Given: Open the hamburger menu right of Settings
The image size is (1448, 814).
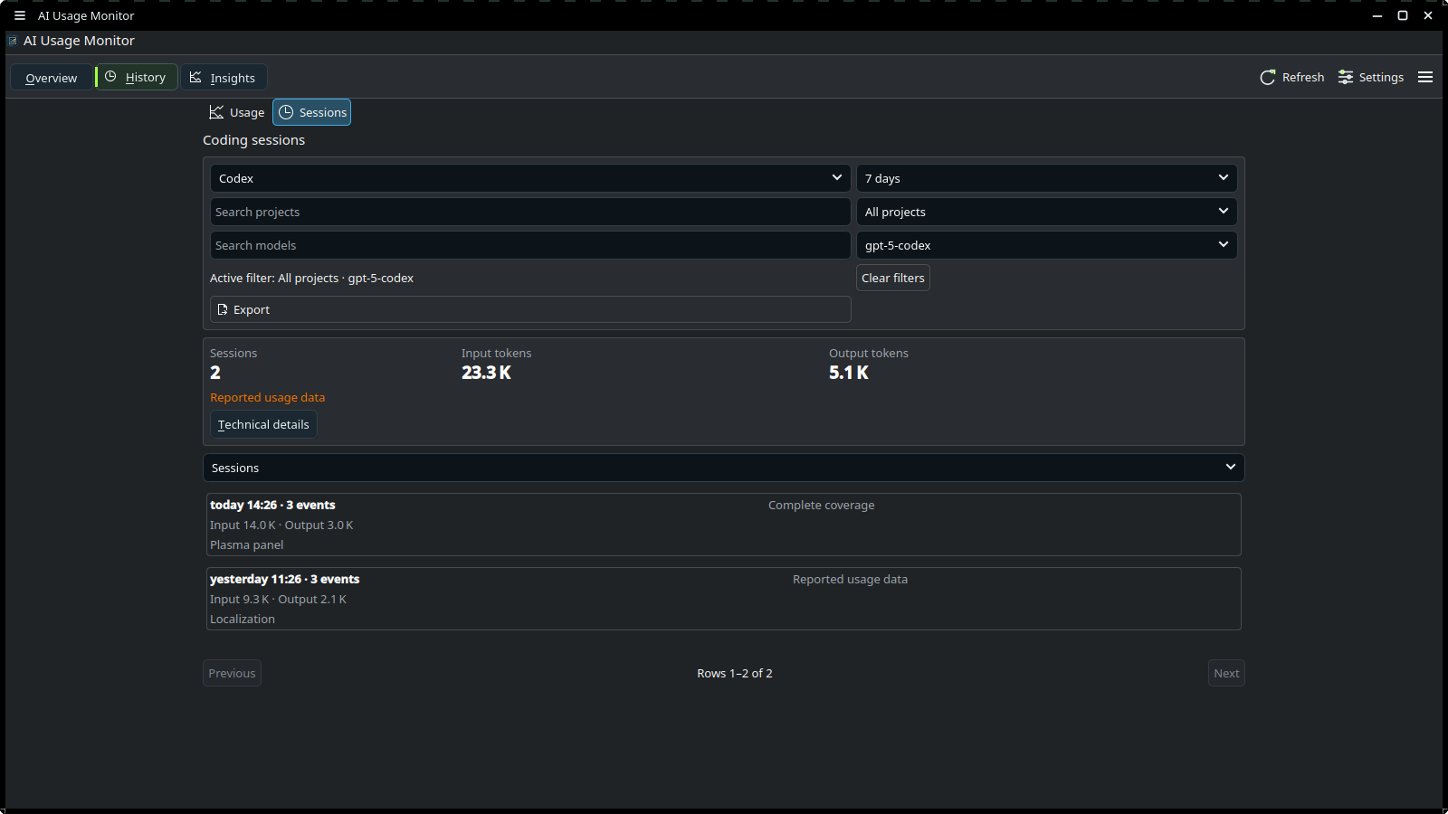Looking at the screenshot, I should [1425, 77].
